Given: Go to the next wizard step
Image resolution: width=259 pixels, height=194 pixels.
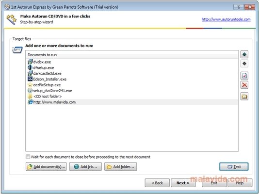Looking at the screenshot, I should point(183,183).
